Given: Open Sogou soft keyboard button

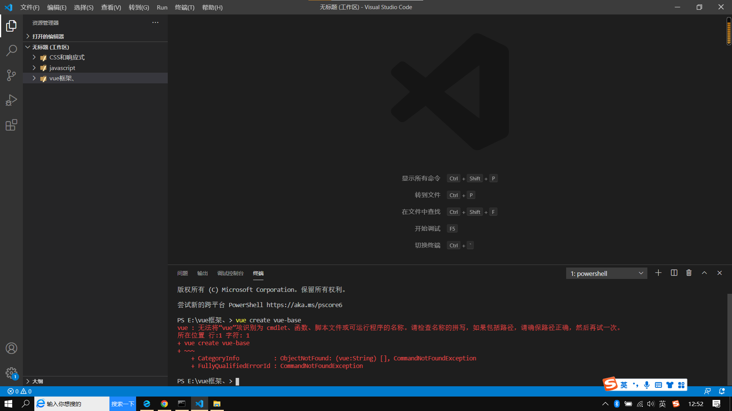Looking at the screenshot, I should pyautogui.click(x=658, y=385).
